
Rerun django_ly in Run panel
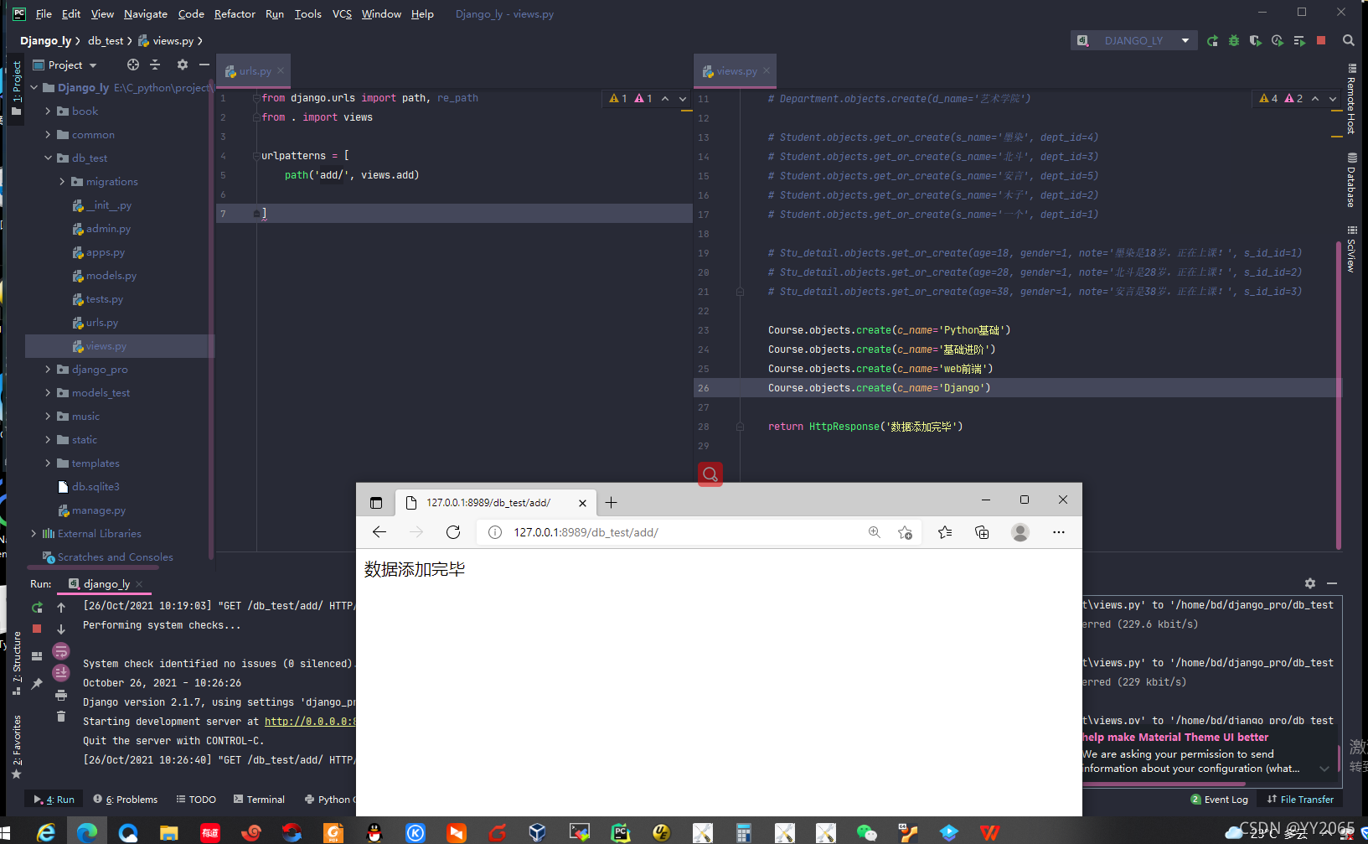pos(37,607)
